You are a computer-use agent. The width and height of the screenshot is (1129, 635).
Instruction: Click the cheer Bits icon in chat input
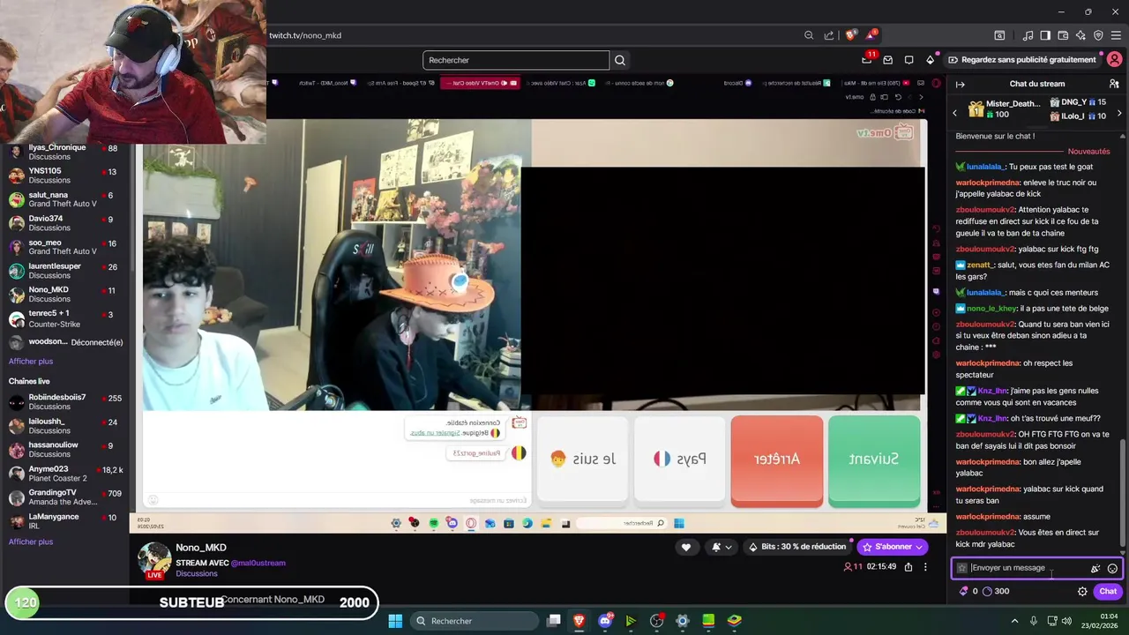click(1095, 569)
